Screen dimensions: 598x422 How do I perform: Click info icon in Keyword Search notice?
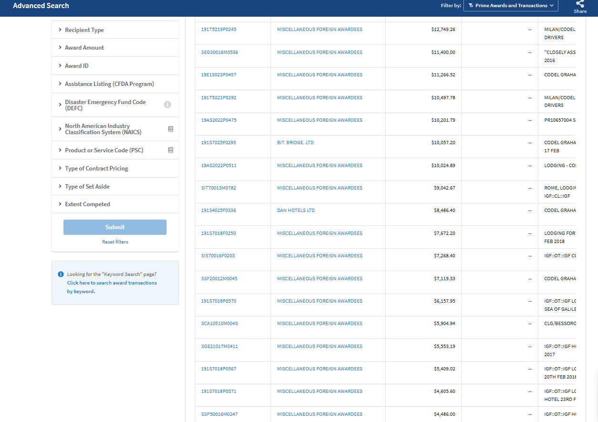(x=61, y=274)
